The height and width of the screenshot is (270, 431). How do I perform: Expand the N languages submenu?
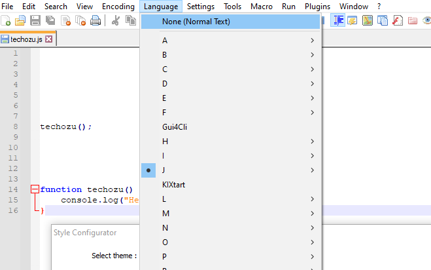[230, 228]
